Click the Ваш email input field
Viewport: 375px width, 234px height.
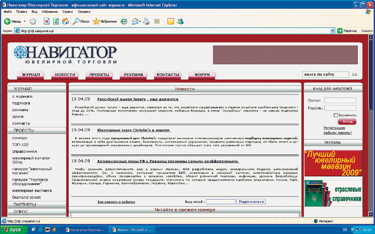(x=220, y=202)
